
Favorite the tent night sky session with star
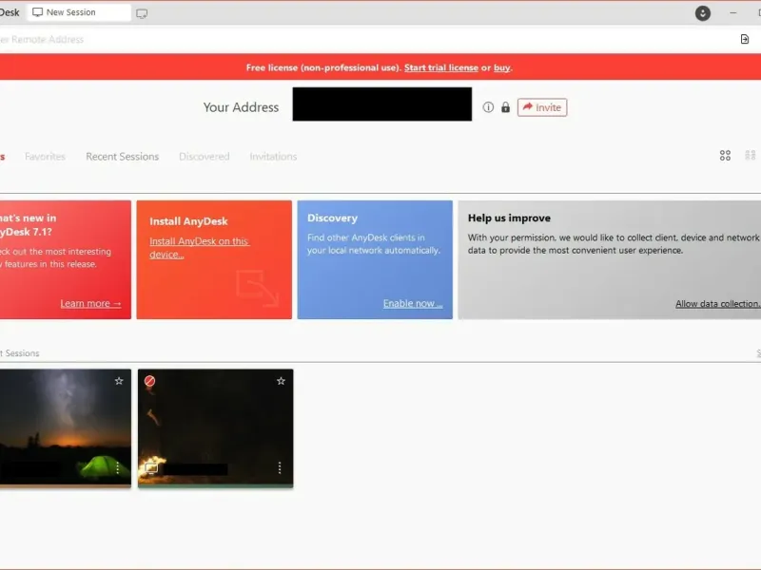point(119,381)
